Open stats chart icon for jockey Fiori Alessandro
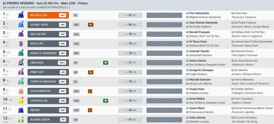The image size is (274, 124). pyautogui.click(x=187, y=13)
